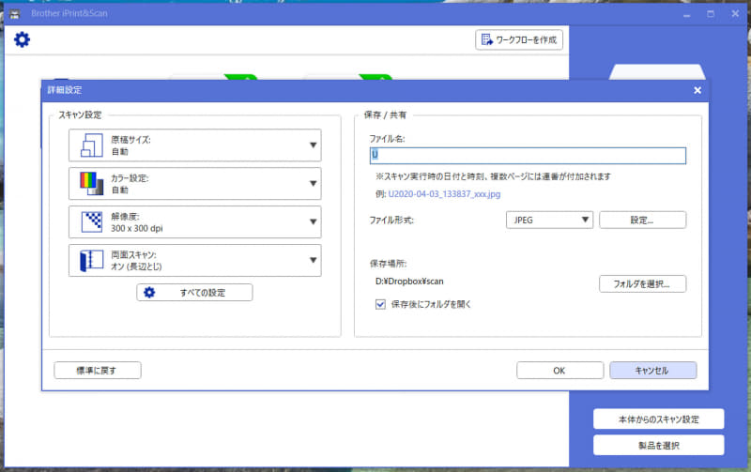Click フォルダを選択... button

click(642, 284)
